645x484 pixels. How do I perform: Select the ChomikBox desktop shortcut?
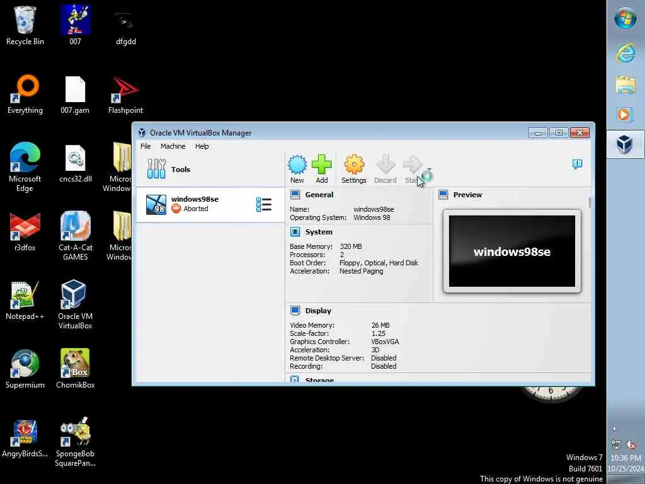point(76,369)
